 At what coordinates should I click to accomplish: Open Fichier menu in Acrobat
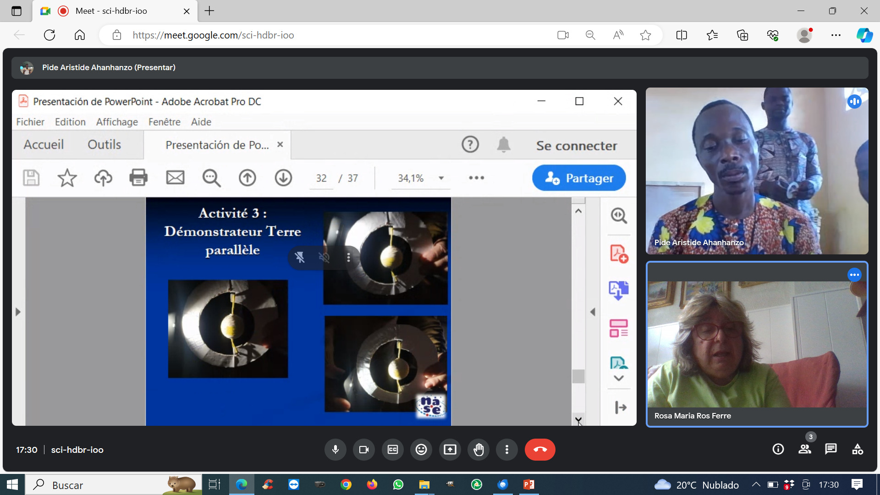[x=30, y=122]
